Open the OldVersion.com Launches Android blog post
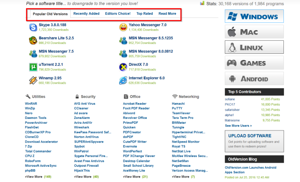This screenshot has height=182, width=300. 251,170
